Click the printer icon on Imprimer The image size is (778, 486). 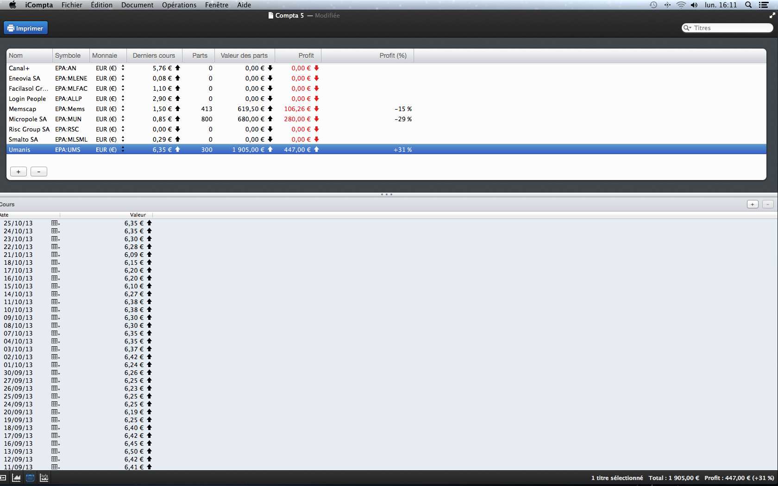click(11, 28)
